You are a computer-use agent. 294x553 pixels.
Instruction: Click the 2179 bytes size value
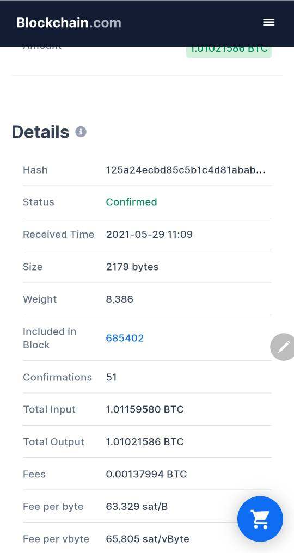click(x=132, y=267)
